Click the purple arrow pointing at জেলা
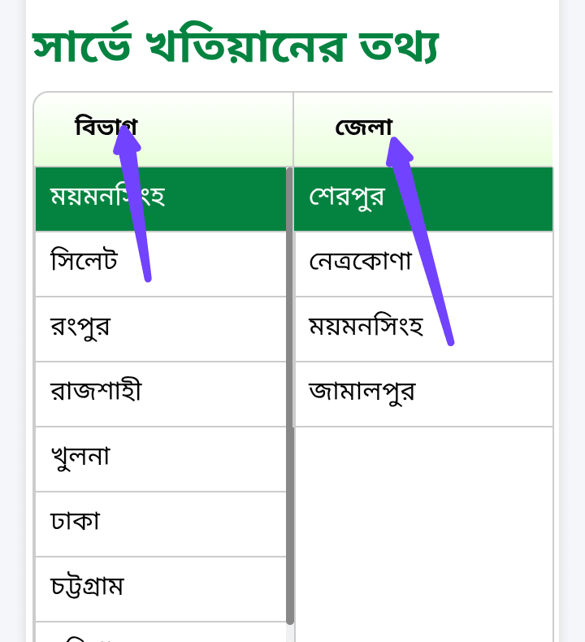This screenshot has width=585, height=642. (424, 244)
